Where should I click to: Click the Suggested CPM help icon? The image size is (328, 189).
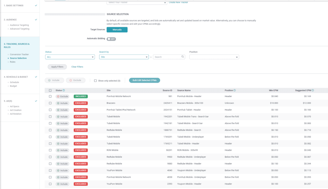(313, 90)
